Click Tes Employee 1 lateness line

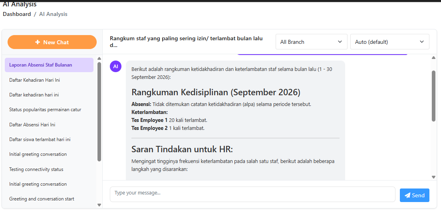(x=169, y=120)
